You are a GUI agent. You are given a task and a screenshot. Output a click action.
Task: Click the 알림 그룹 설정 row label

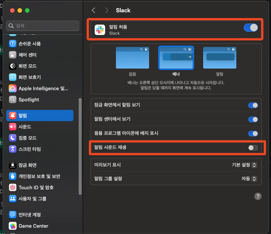[x=108, y=178]
